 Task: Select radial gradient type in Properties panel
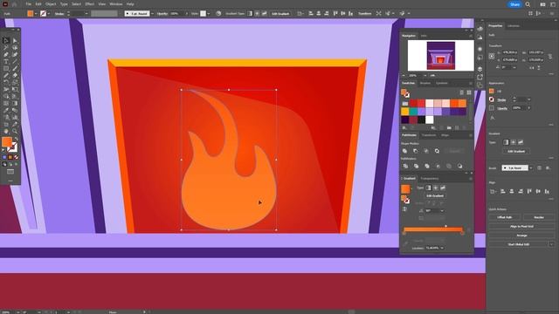click(x=513, y=142)
